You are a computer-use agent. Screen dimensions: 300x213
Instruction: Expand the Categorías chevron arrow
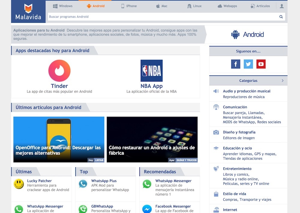pyautogui.click(x=283, y=81)
